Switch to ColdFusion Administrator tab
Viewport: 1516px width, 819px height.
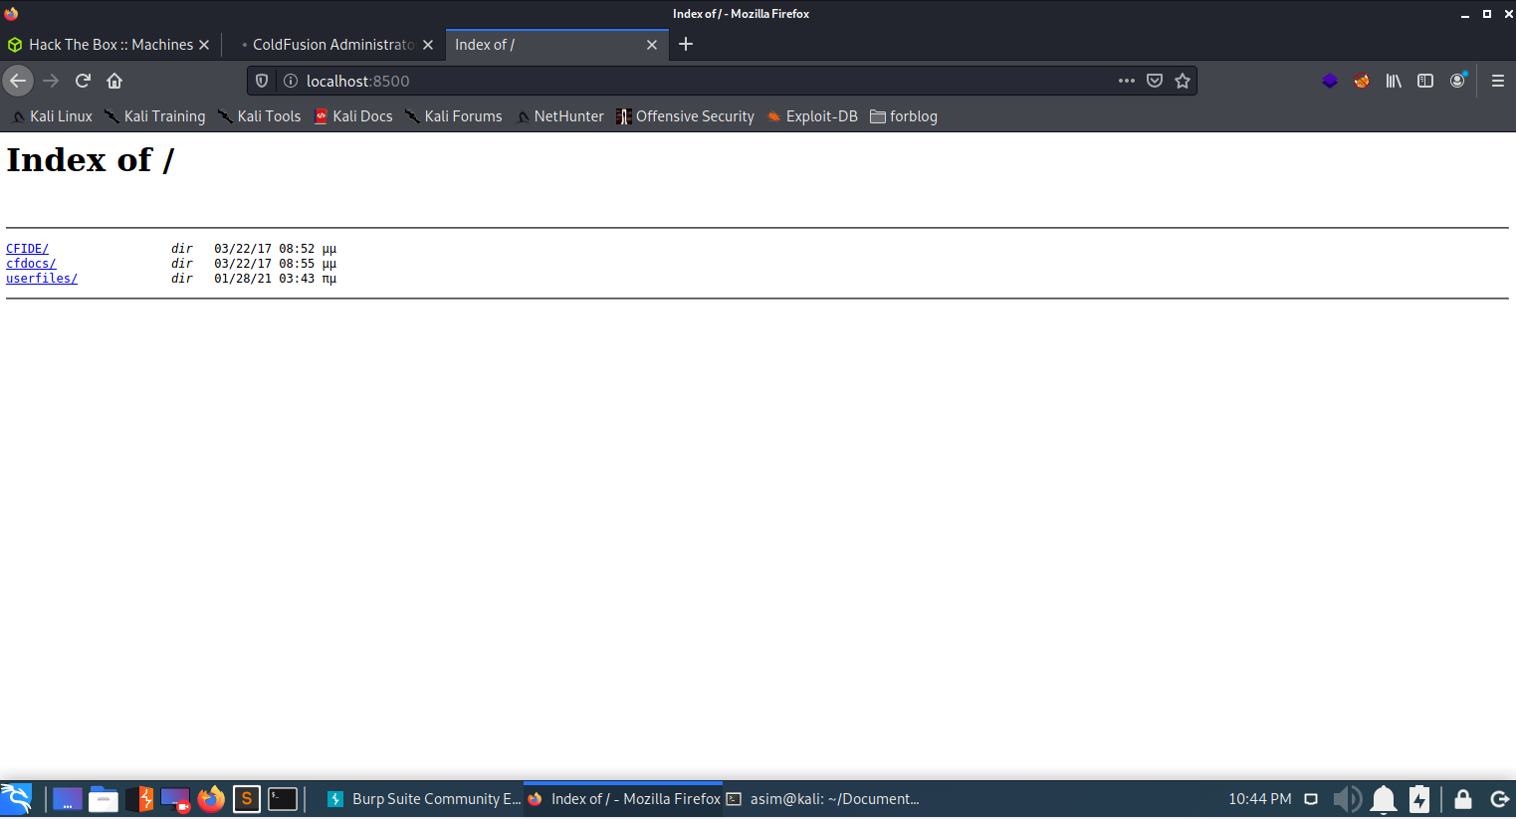tap(332, 45)
